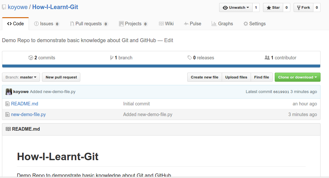
Task: Click the blue language bar under stats
Action: pyautogui.click(x=161, y=66)
